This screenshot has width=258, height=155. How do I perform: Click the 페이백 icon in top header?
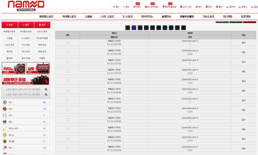(x=227, y=7)
